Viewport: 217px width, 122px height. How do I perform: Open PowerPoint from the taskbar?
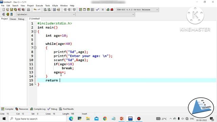click(122, 119)
